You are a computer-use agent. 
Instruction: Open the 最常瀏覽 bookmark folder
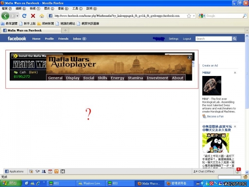coord(9,23)
